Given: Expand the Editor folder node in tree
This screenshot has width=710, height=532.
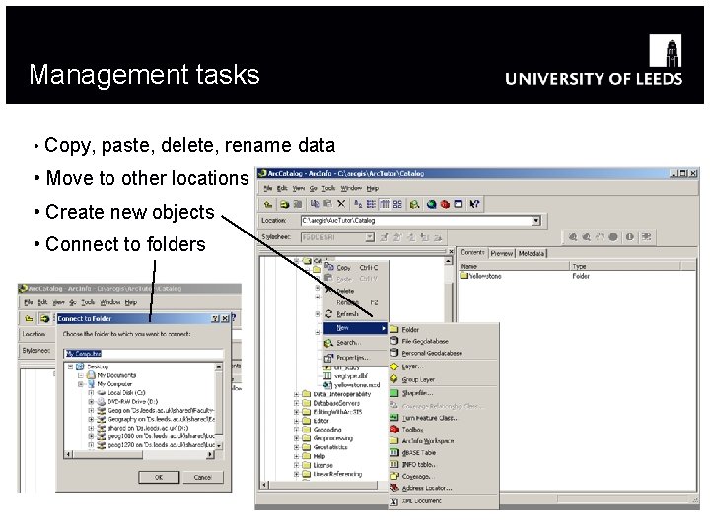Looking at the screenshot, I should 297,421.
